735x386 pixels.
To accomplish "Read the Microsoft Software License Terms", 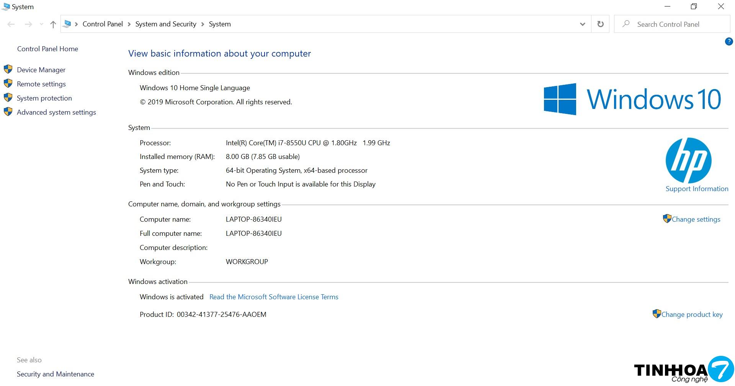I will coord(274,297).
